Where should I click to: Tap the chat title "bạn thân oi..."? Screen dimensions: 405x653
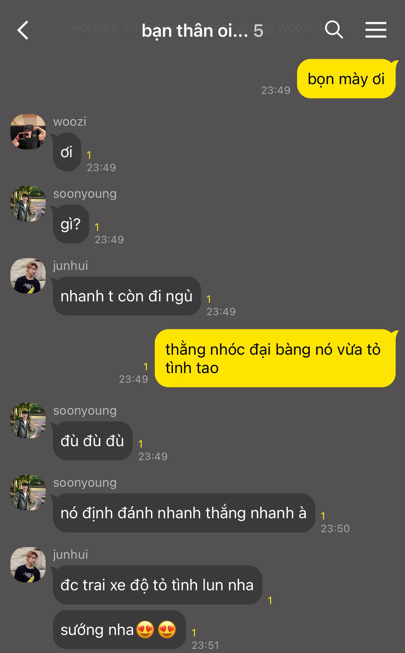point(195,31)
